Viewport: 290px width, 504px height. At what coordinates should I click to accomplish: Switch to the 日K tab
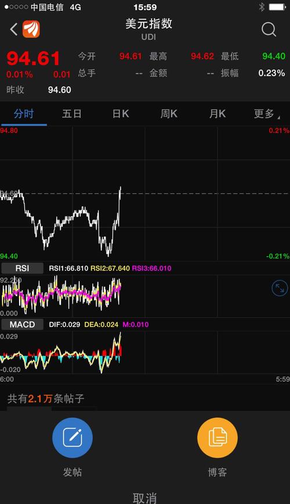pyautogui.click(x=121, y=113)
